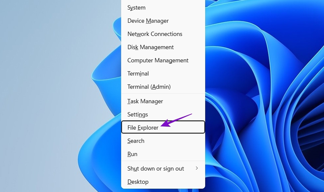Open Task Manager
The image size is (324, 192).
coord(145,102)
